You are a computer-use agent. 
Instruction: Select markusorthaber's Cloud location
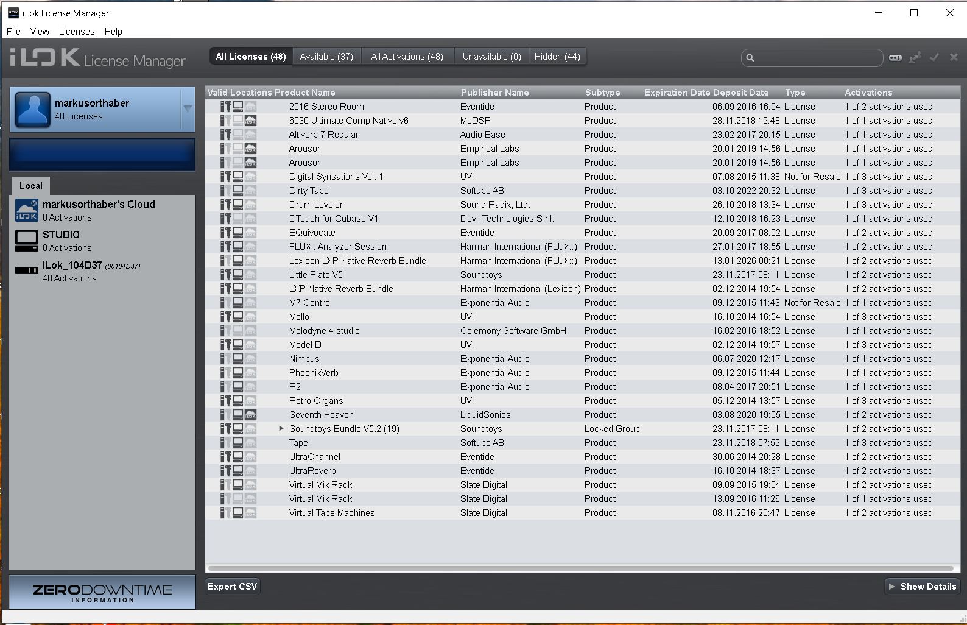tap(102, 210)
